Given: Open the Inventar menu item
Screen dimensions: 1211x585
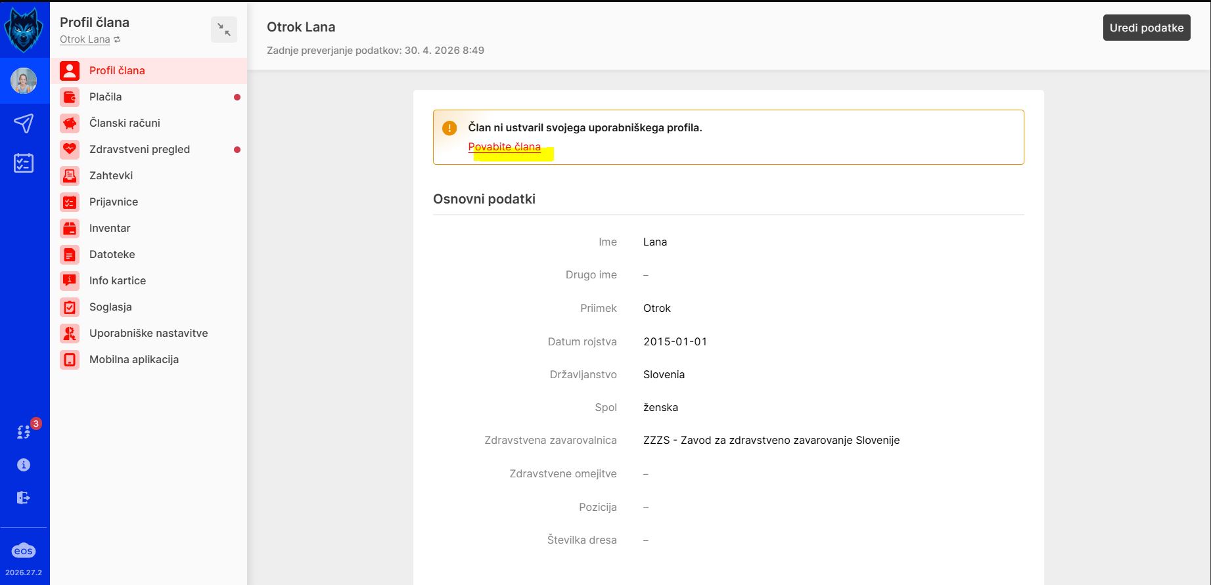Looking at the screenshot, I should click(x=149, y=228).
